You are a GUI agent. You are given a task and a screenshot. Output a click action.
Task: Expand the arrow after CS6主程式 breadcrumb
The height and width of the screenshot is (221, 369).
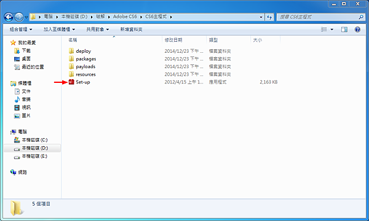pyautogui.click(x=171, y=17)
